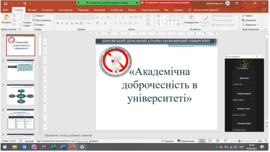Open Word from the taskbar
The height and width of the screenshot is (152, 270).
[x=63, y=147]
